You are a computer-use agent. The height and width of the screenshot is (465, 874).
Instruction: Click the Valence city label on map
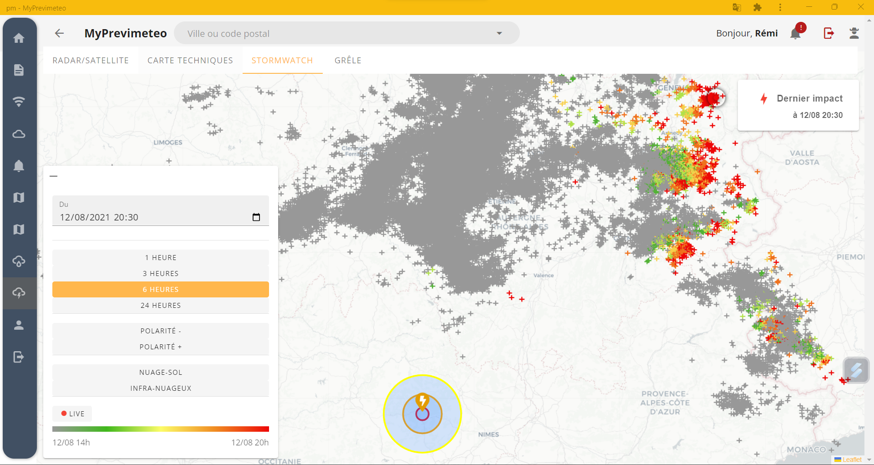tap(544, 276)
